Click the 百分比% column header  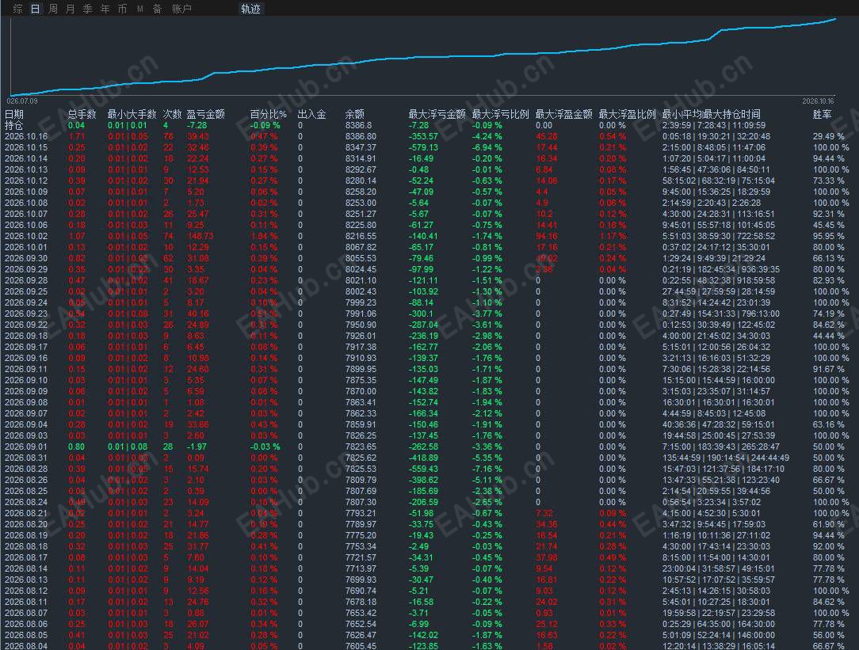268,114
